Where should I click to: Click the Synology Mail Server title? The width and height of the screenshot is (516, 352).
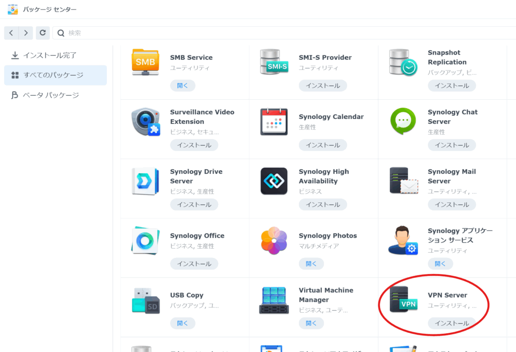click(451, 176)
